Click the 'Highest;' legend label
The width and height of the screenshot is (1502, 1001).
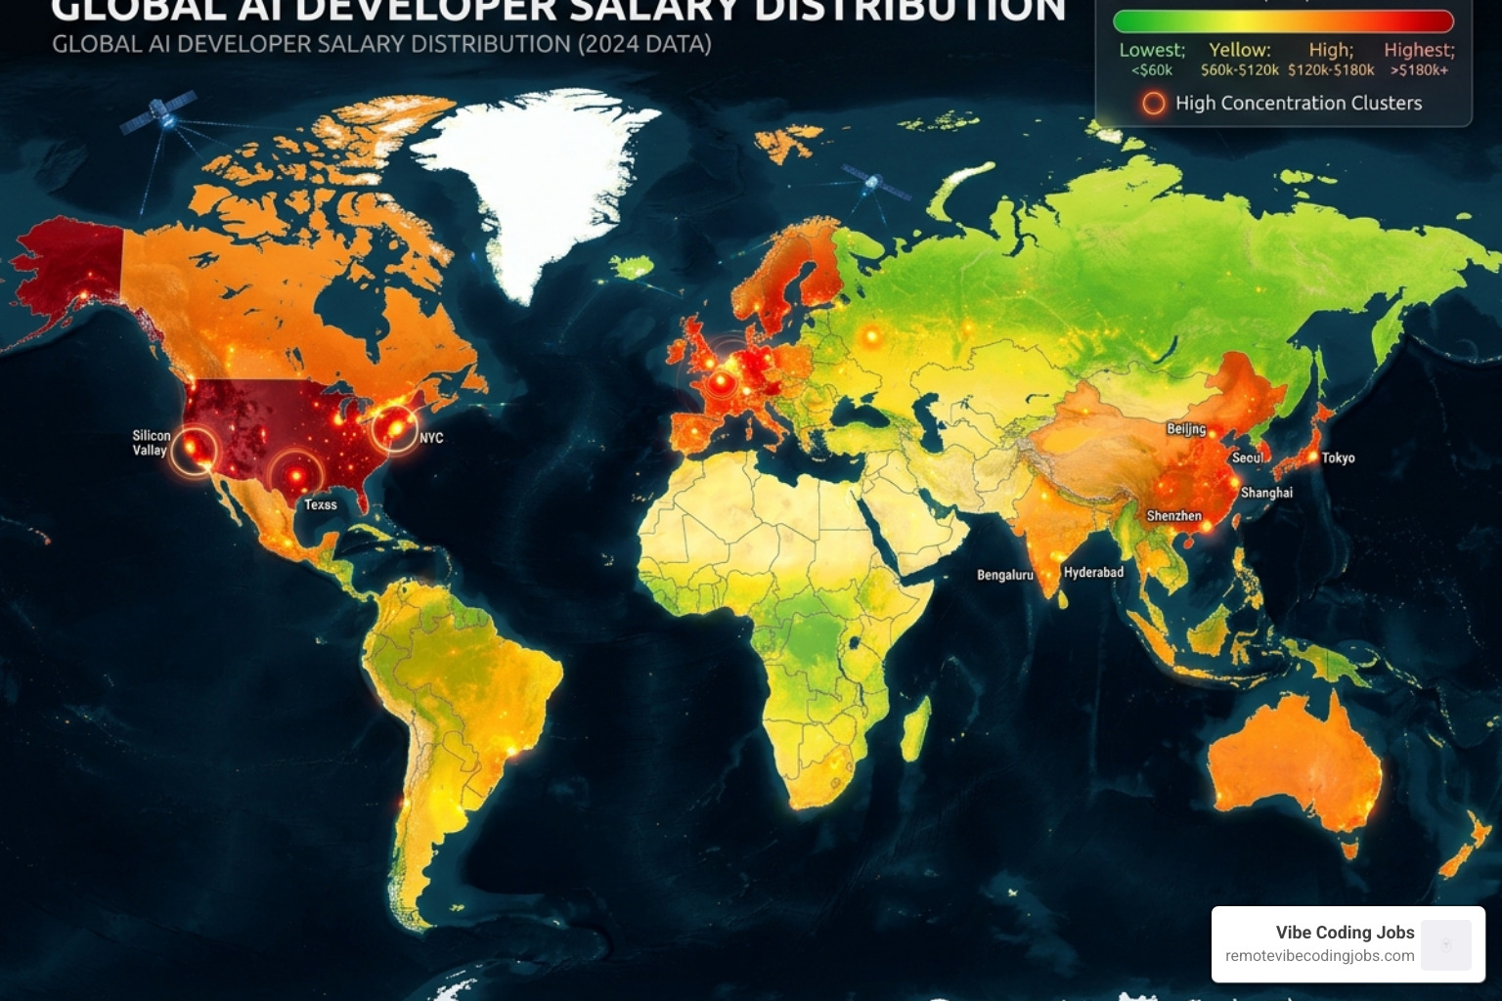pyautogui.click(x=1419, y=50)
